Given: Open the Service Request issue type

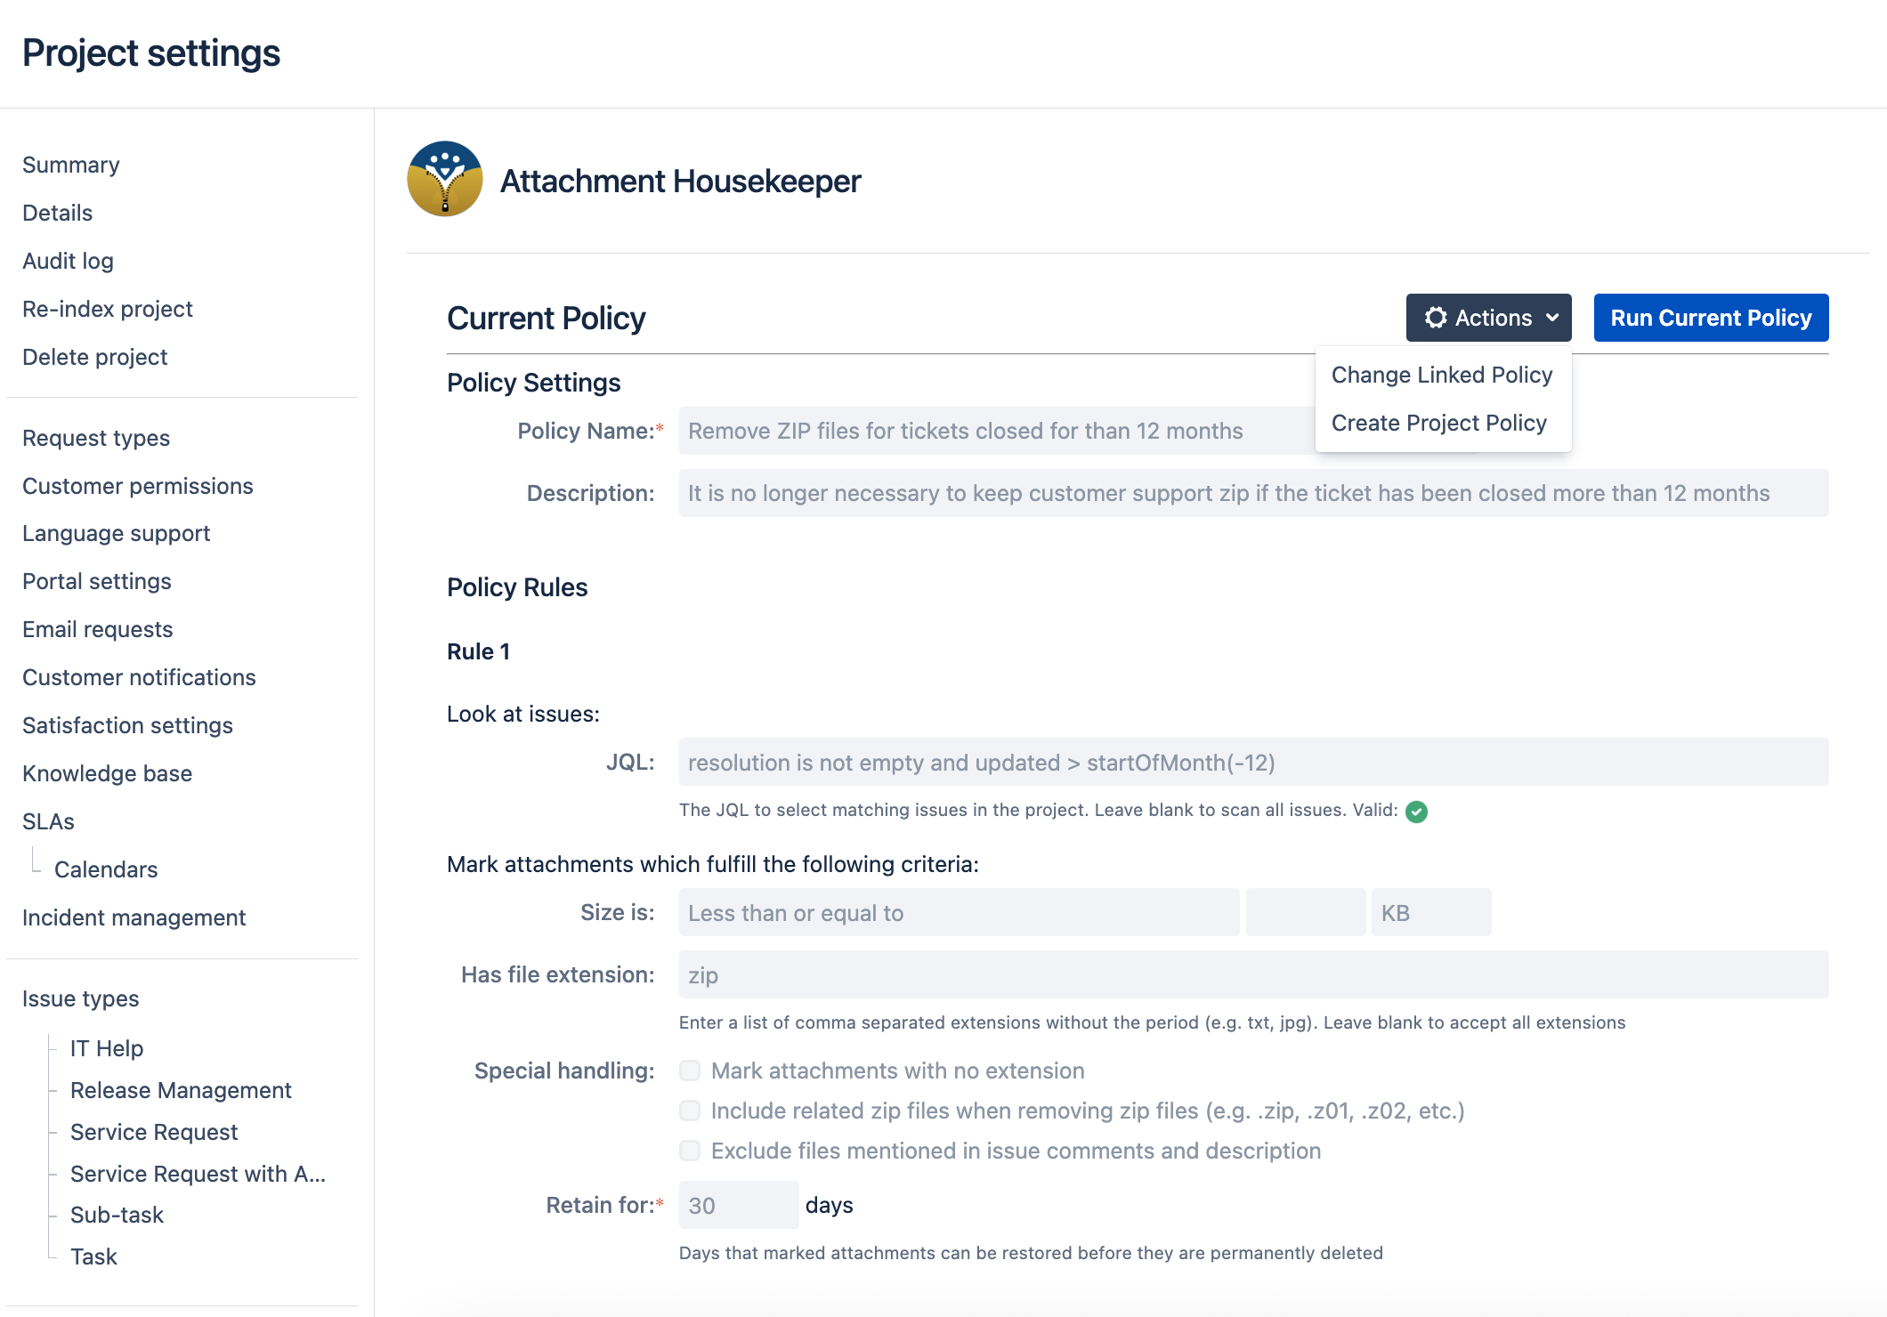Looking at the screenshot, I should 154,1132.
